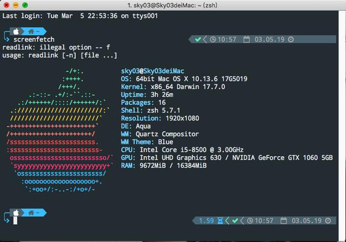Click the green checkmark in the upper right status
Viewport: 346px width, 242px height.
click(x=198, y=39)
